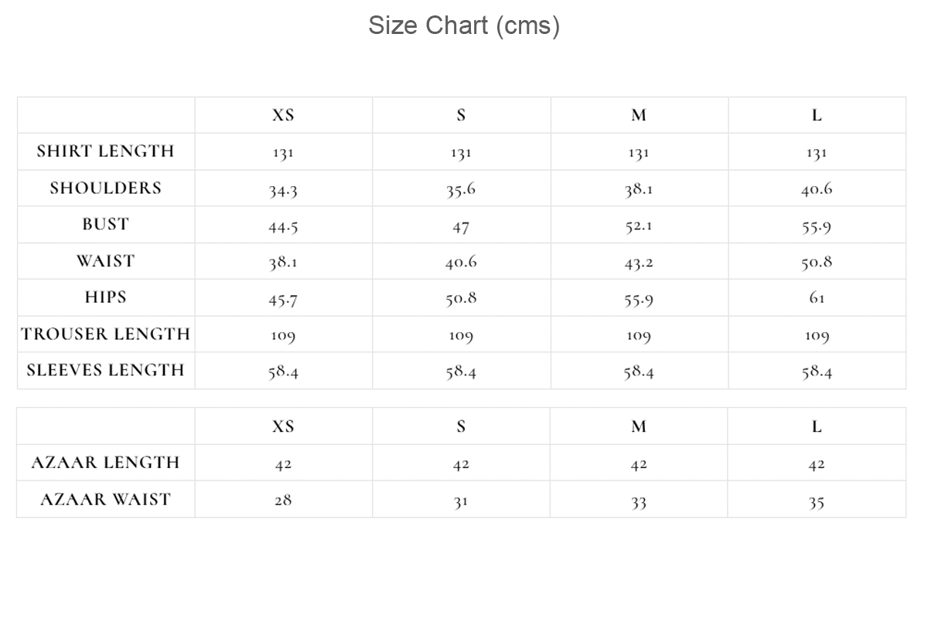The width and height of the screenshot is (928, 618).
Task: Select bust value 52.1 for M
Action: coord(639,226)
